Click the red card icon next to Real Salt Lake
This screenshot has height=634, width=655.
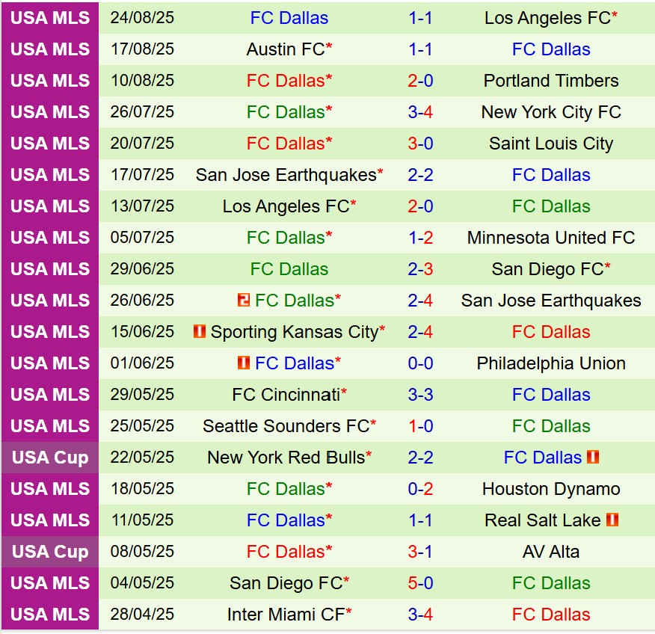612,520
